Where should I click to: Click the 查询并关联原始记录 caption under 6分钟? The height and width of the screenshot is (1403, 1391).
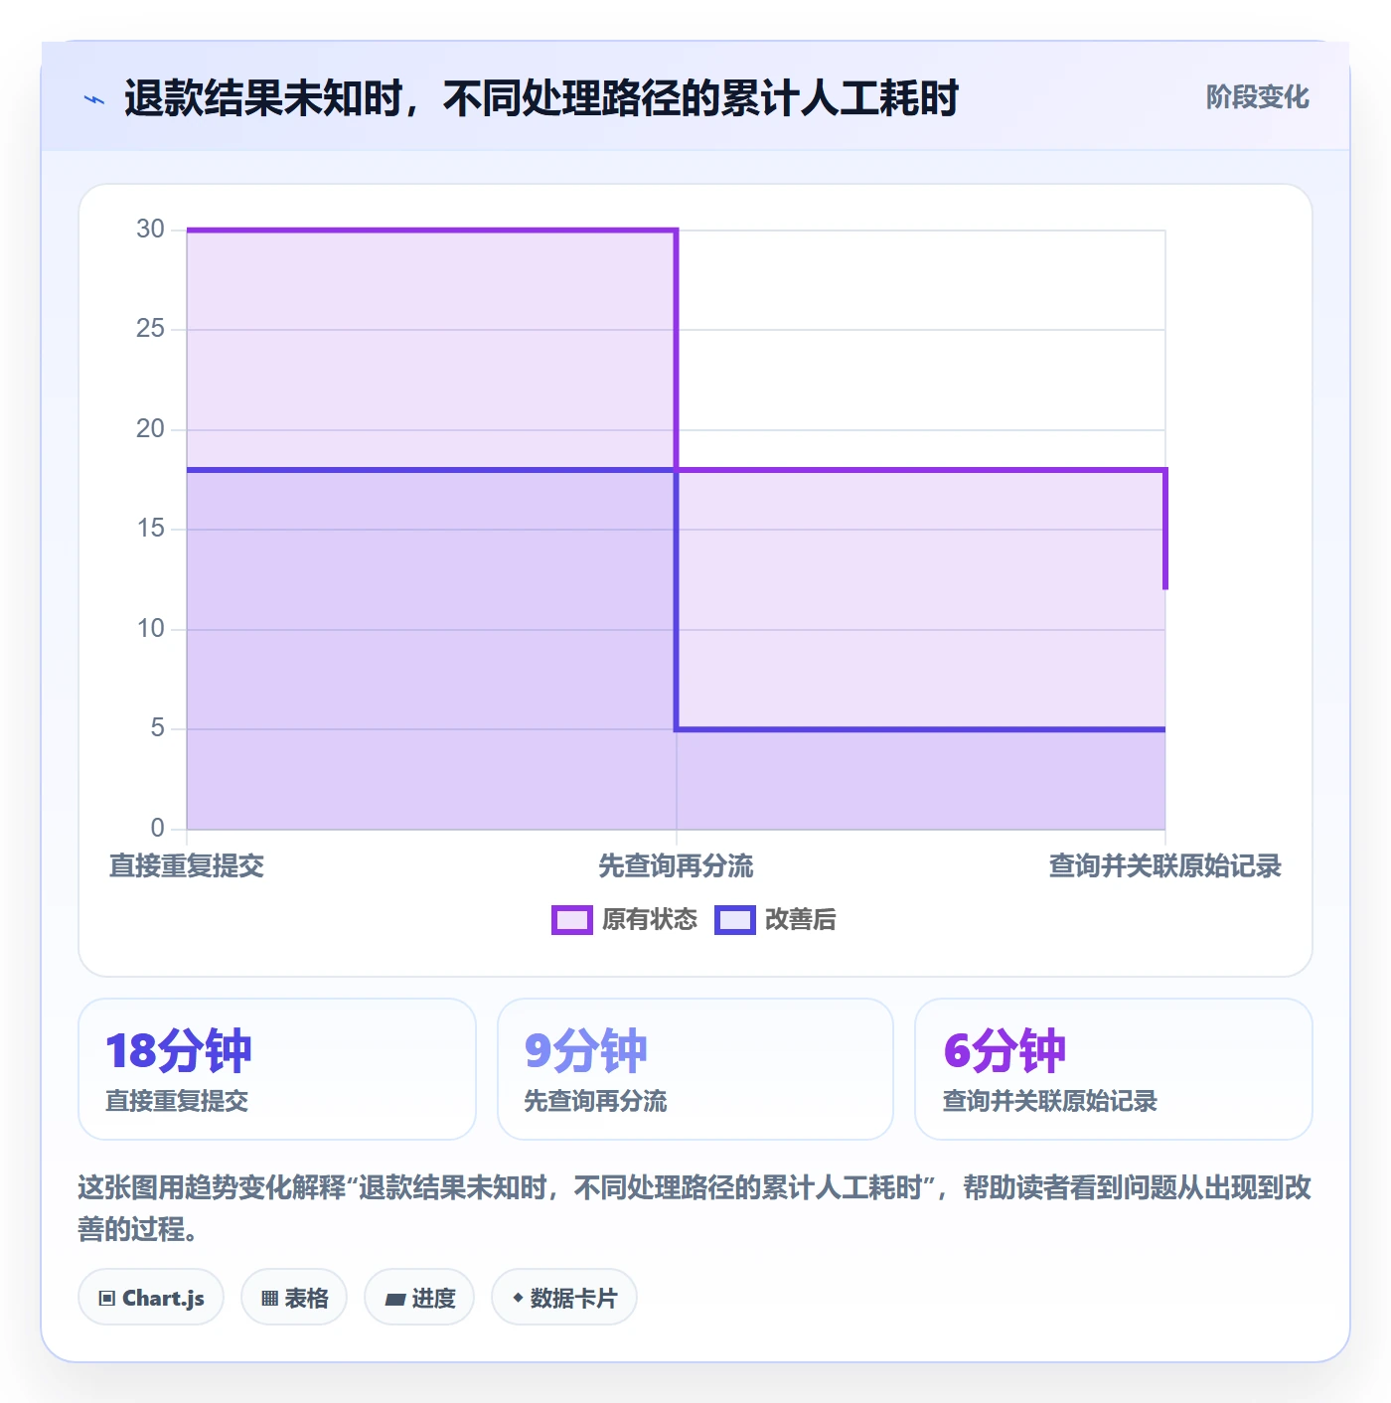coord(1050,1101)
